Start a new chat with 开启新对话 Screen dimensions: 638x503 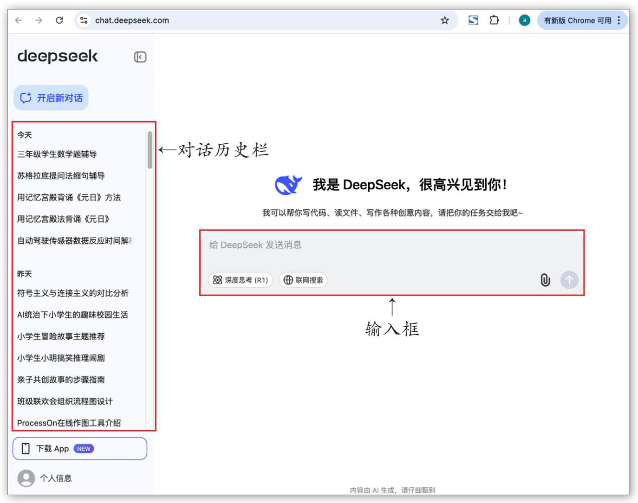[51, 97]
